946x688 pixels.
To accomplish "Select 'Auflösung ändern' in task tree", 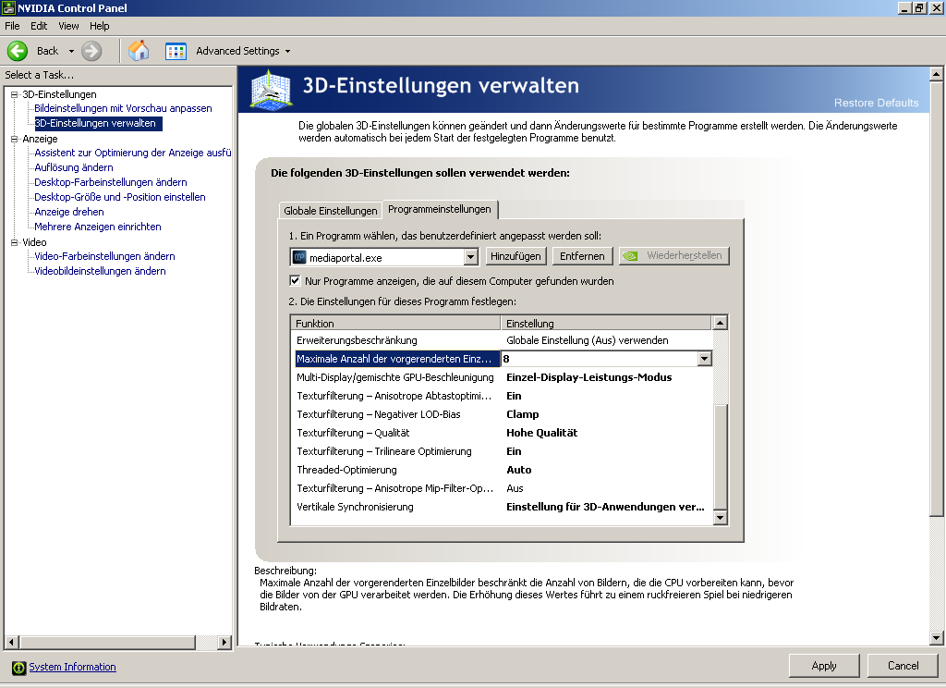I will coord(74,167).
